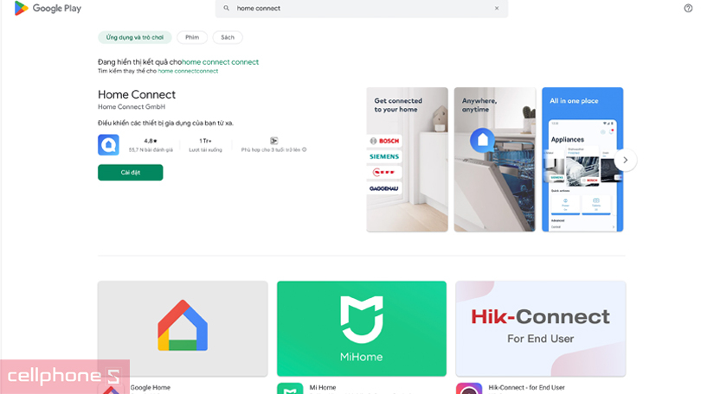This screenshot has width=701, height=394.
Task: Click the content rating badge icon
Action: 274,141
